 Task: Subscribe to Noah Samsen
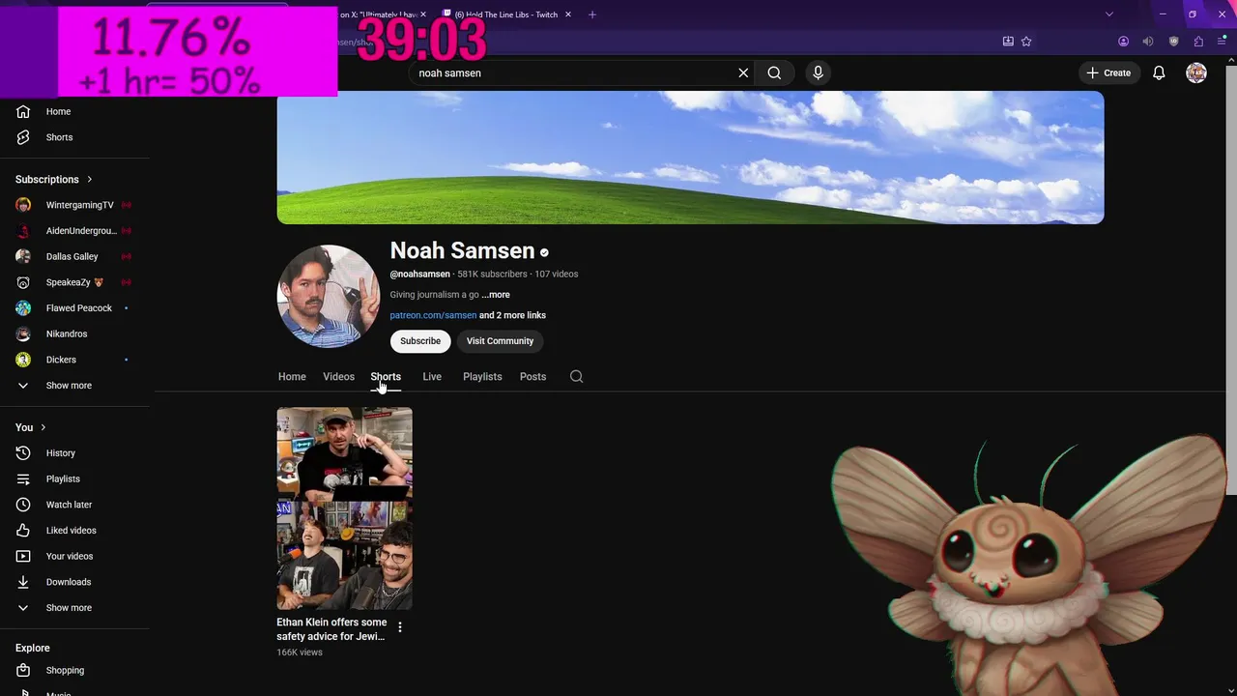coord(420,341)
